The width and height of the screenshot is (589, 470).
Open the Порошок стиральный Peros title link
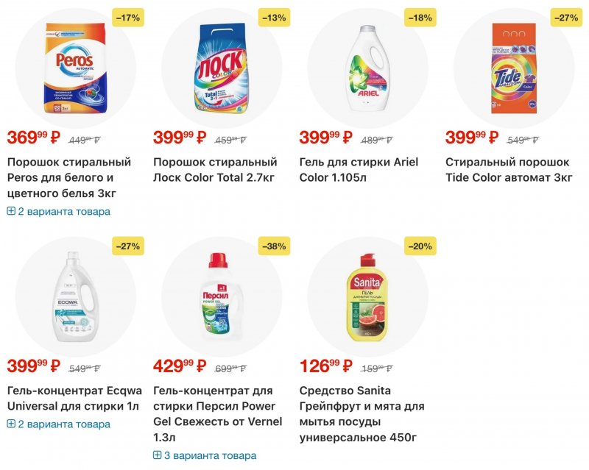[69, 177]
